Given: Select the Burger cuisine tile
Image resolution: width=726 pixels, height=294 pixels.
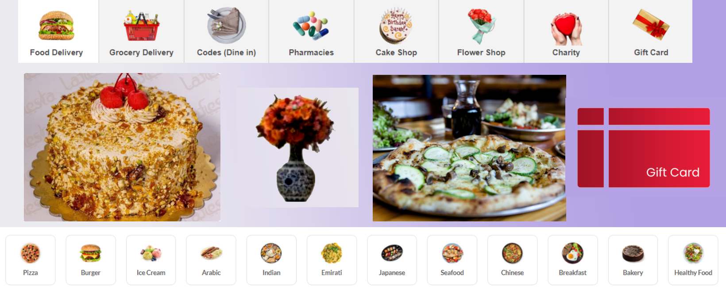Looking at the screenshot, I should (x=91, y=260).
